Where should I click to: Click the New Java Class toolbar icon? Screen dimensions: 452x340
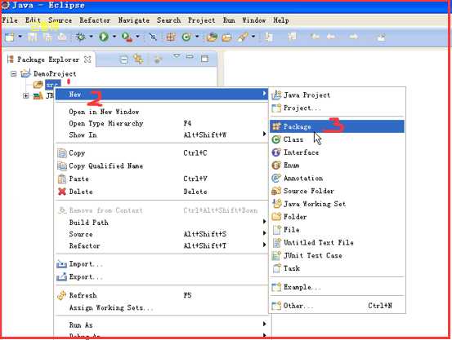tap(186, 37)
